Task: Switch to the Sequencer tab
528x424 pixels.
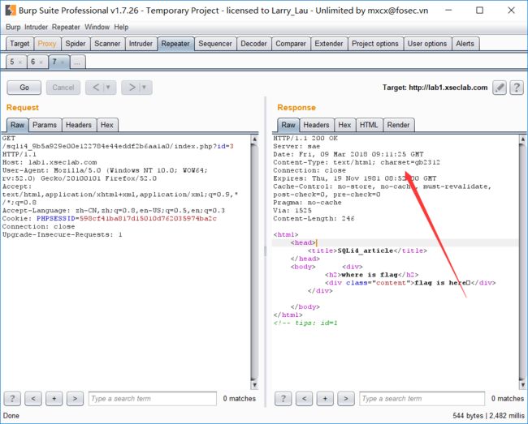Action: [215, 44]
